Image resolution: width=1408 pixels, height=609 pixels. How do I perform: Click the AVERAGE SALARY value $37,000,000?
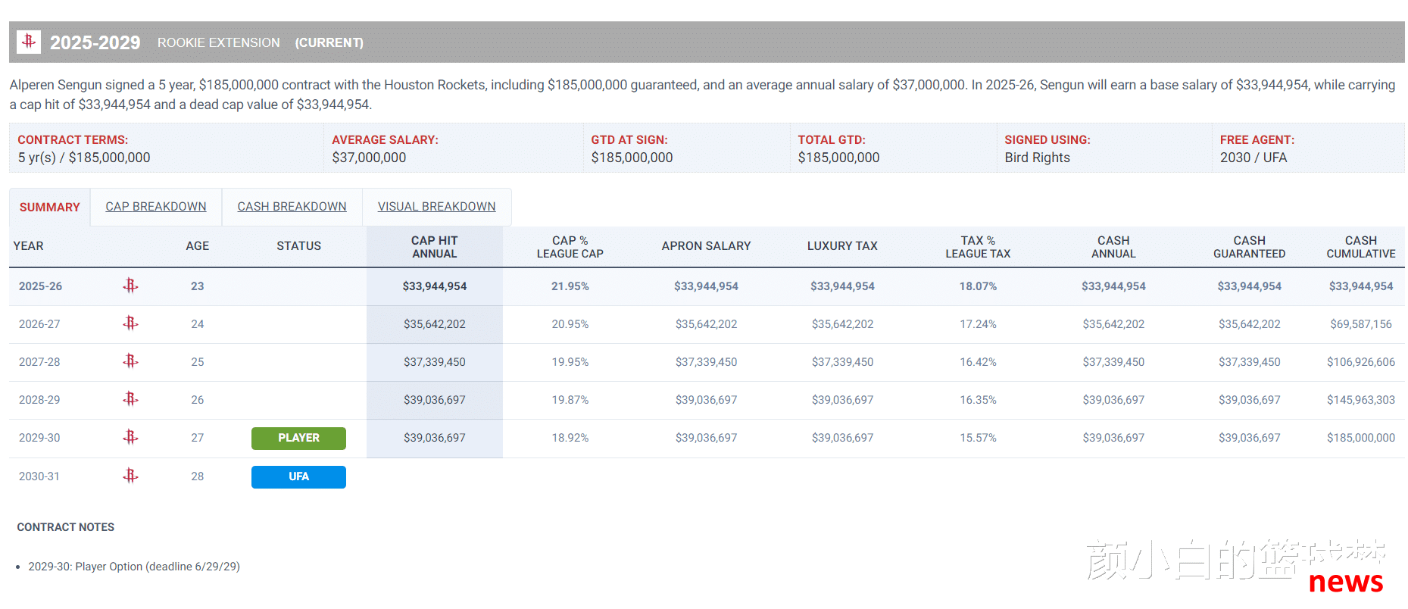pos(369,158)
